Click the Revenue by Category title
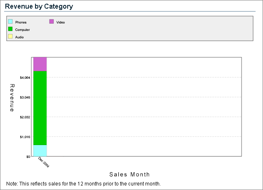The image size is (263, 190). tap(39, 7)
